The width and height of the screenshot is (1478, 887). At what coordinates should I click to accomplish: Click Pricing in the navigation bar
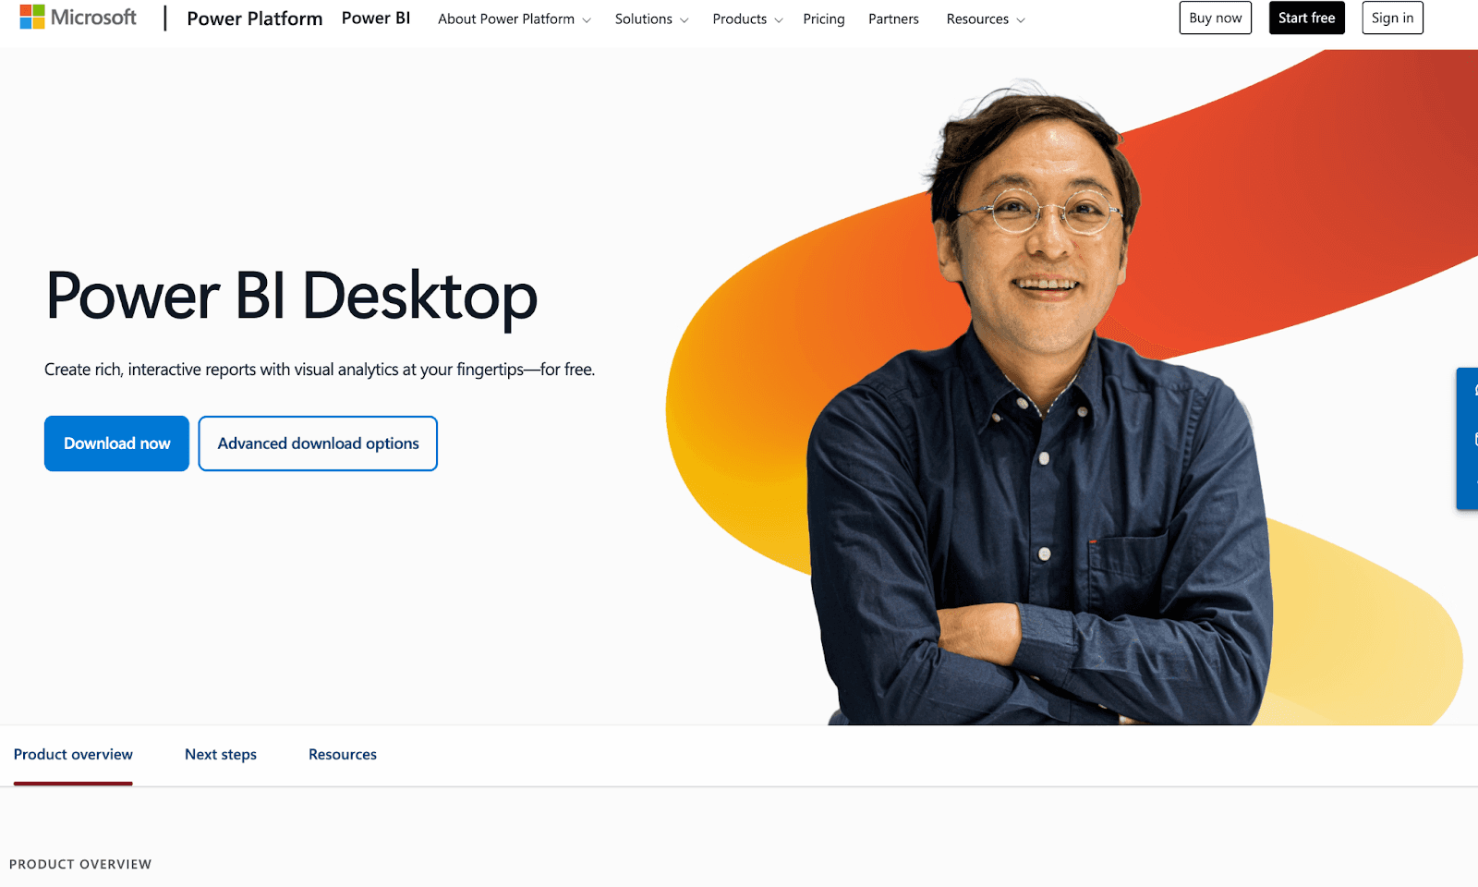tap(823, 18)
